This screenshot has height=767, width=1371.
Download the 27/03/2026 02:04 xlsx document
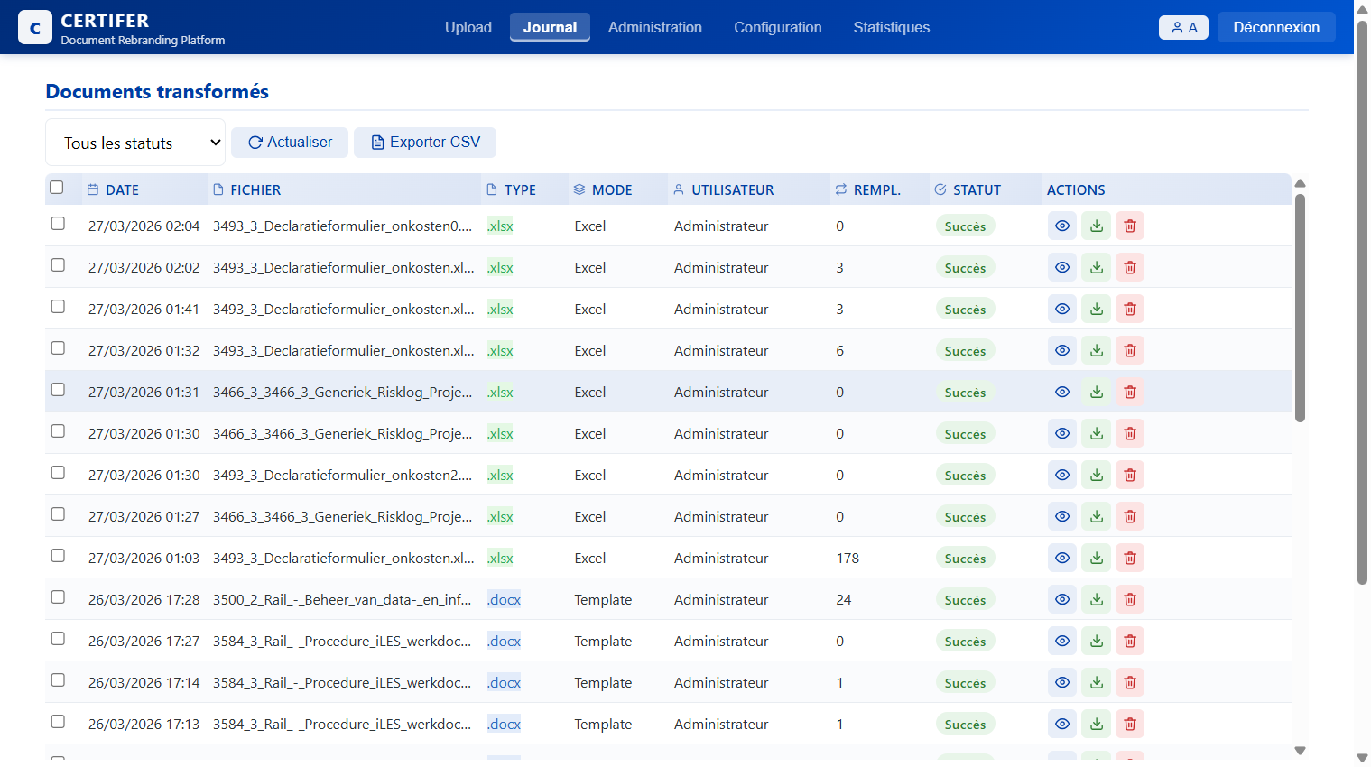coord(1096,226)
